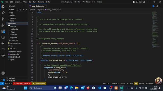This screenshot has height=91, width=163.
Task: Open Windows Start menu button
Action: [x=26, y=88]
